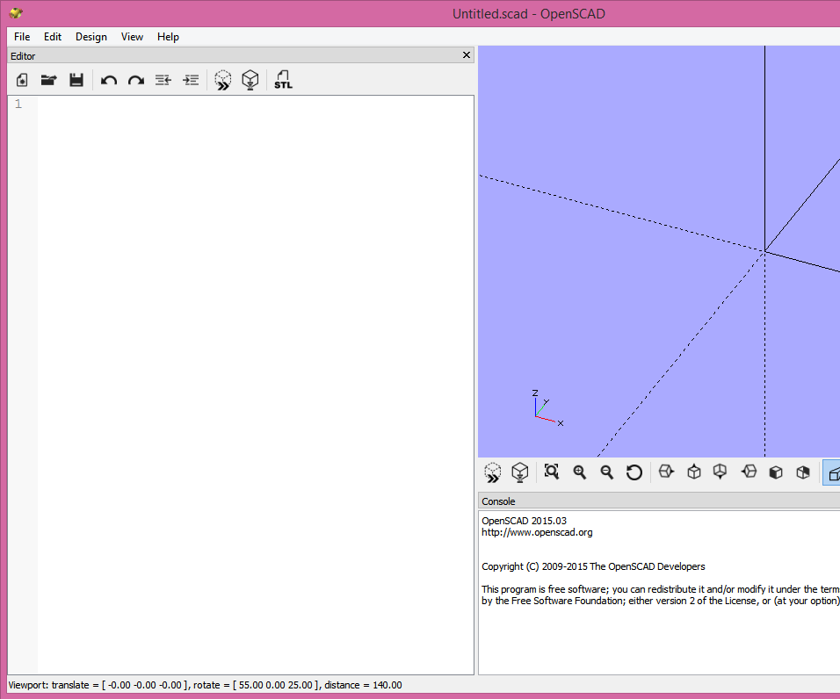Open the Design menu
Screen dimensions: 840x699
pos(91,37)
